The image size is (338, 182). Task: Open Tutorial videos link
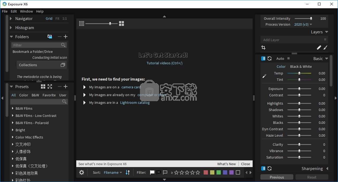tap(165, 63)
